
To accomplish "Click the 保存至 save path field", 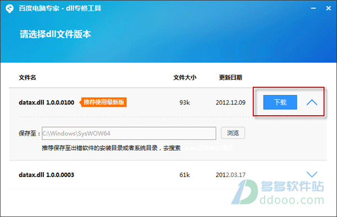I will (x=129, y=133).
